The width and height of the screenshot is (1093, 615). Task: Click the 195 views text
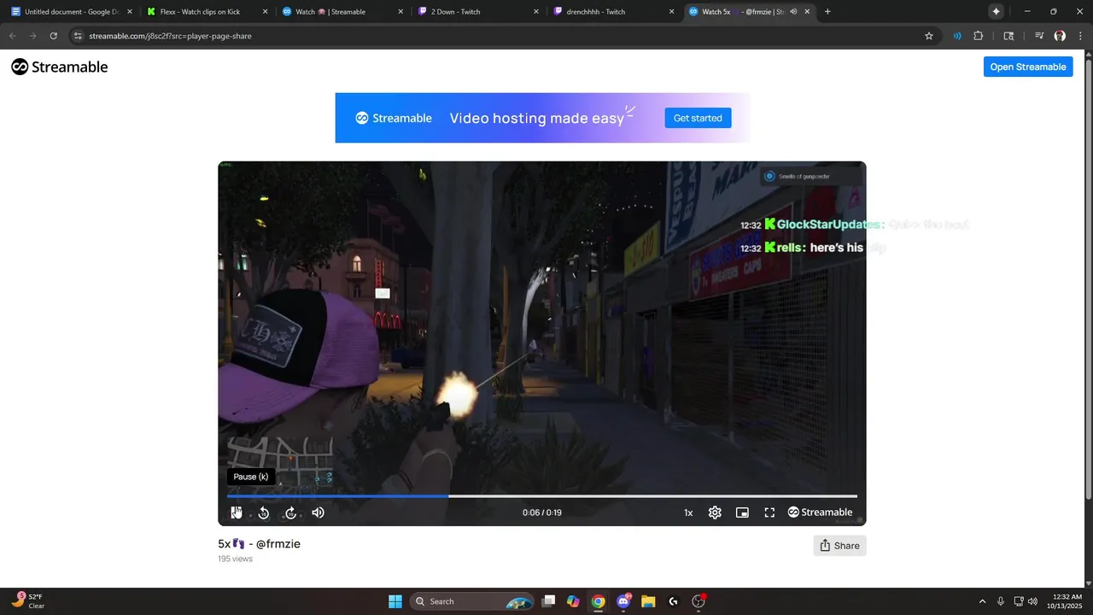click(235, 559)
